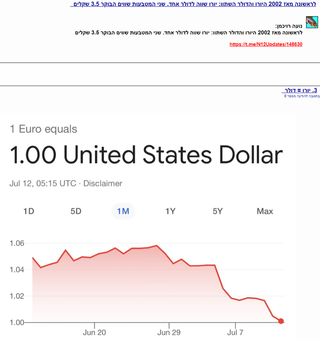This screenshot has height=339, width=320.
Task: Click the Jul 7 marker on the date axis
Action: pos(235,332)
